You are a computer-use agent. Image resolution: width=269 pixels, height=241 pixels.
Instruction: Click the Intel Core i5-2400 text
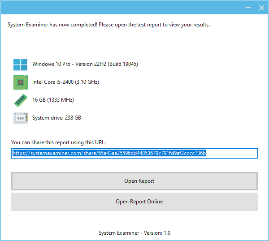click(x=65, y=82)
